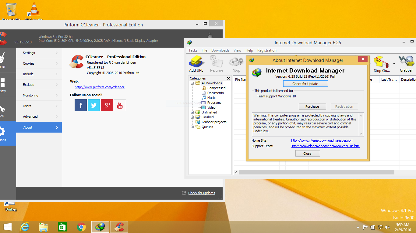Screen dimensions: 416x233
Task: Expand the Queues tree node
Action: (192, 127)
